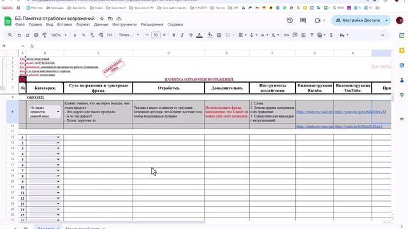The width and height of the screenshot is (408, 229).
Task: Open Tasks side panel icon
Action: [402, 66]
